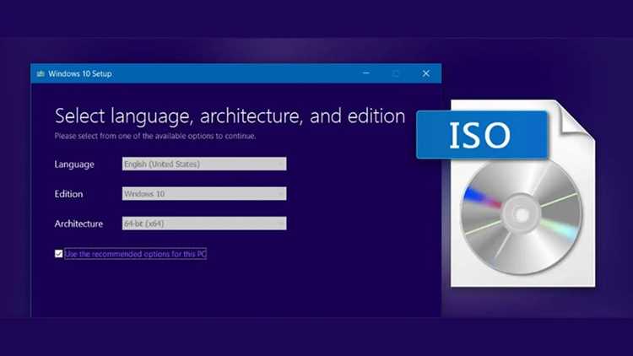Uncheck the recommended options checkbox

(x=58, y=253)
